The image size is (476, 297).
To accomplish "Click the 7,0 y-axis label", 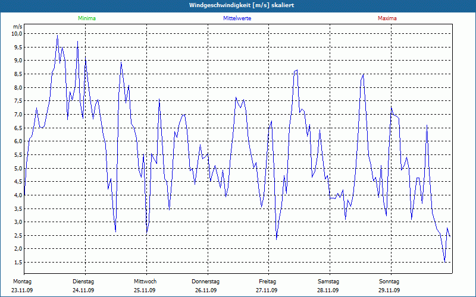I will tap(18, 114).
